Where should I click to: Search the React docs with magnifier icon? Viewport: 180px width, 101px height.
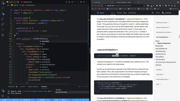point(153,13)
